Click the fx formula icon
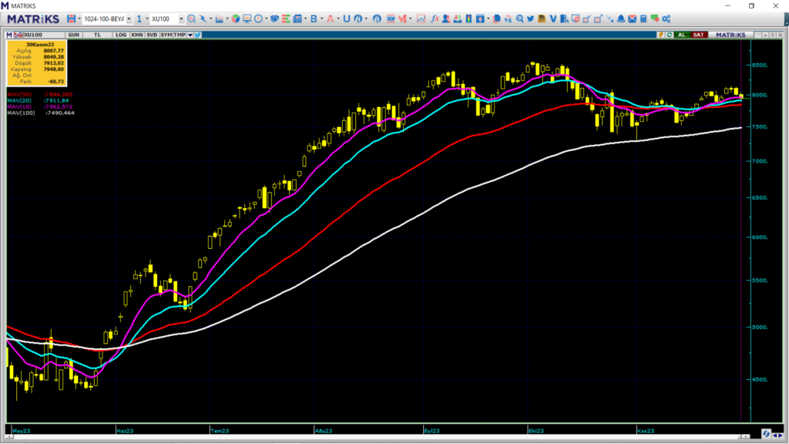Image resolution: width=789 pixels, height=444 pixels. click(x=435, y=18)
